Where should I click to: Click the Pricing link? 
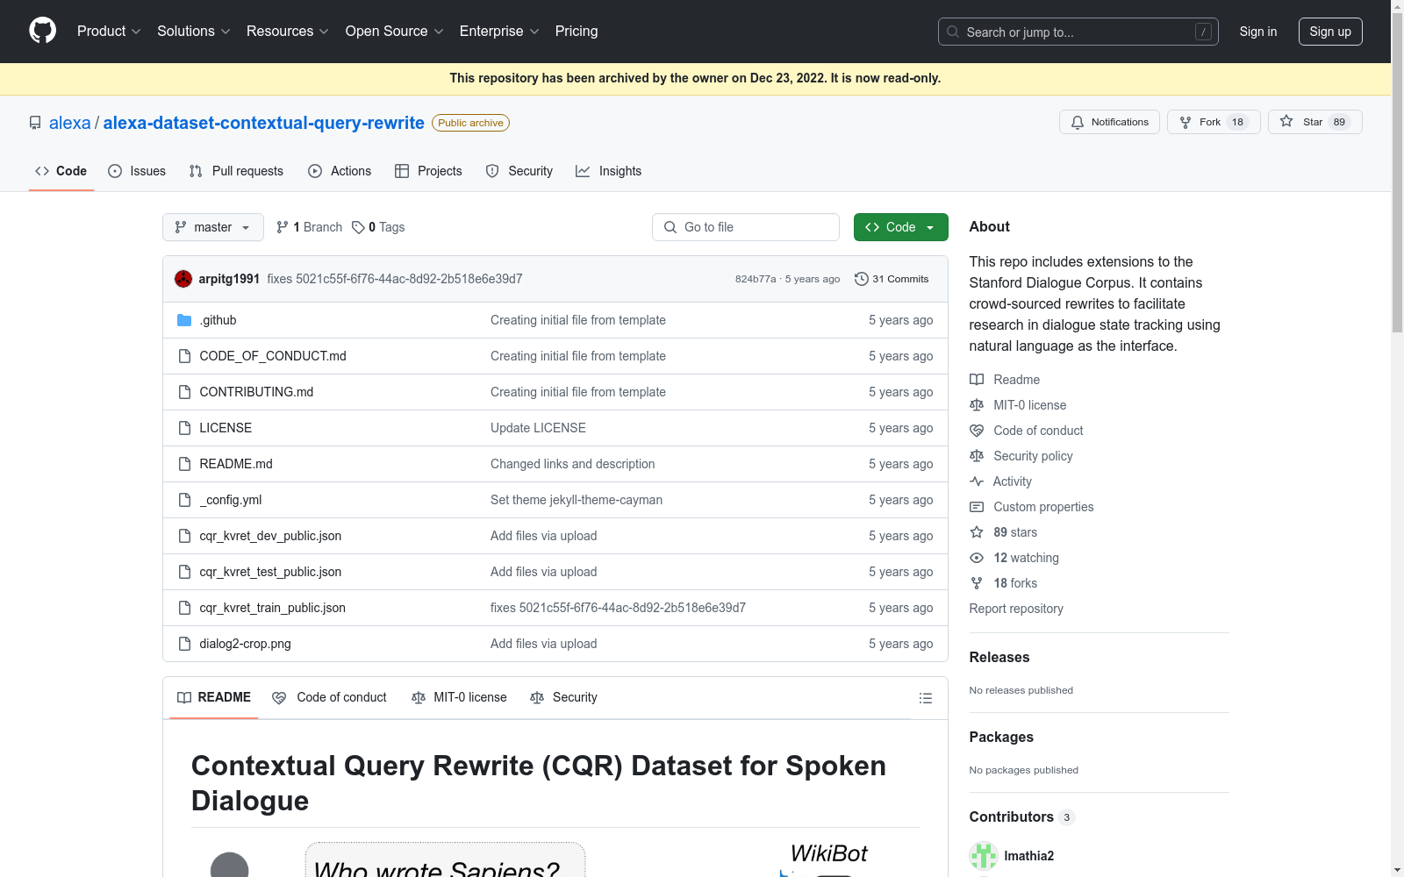[577, 31]
